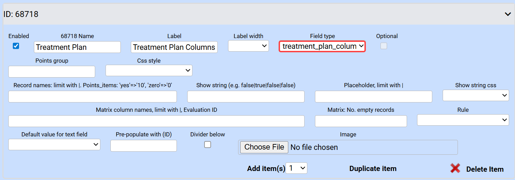The height and width of the screenshot is (180, 515).
Task: Focus the Points group input field
Action: point(52,72)
